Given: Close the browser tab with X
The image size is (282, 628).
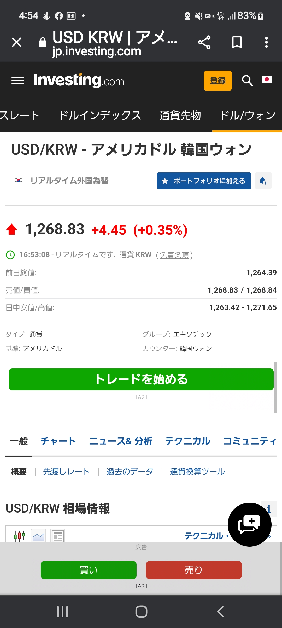Looking at the screenshot, I should (x=17, y=42).
